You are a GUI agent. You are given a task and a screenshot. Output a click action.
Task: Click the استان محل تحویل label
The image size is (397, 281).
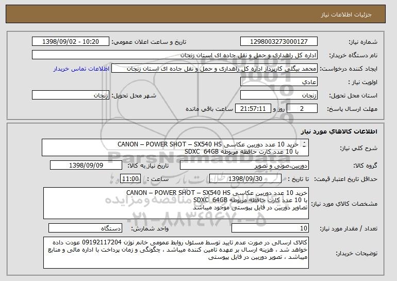[353, 95]
